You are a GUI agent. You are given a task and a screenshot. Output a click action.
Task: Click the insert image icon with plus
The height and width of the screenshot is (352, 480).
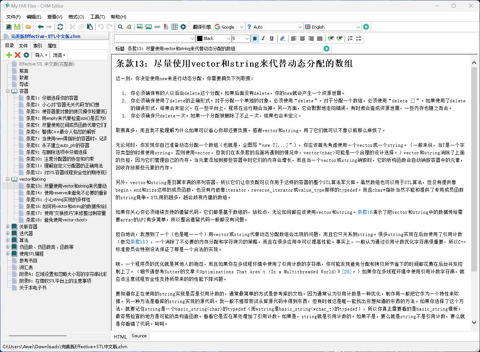click(140, 27)
